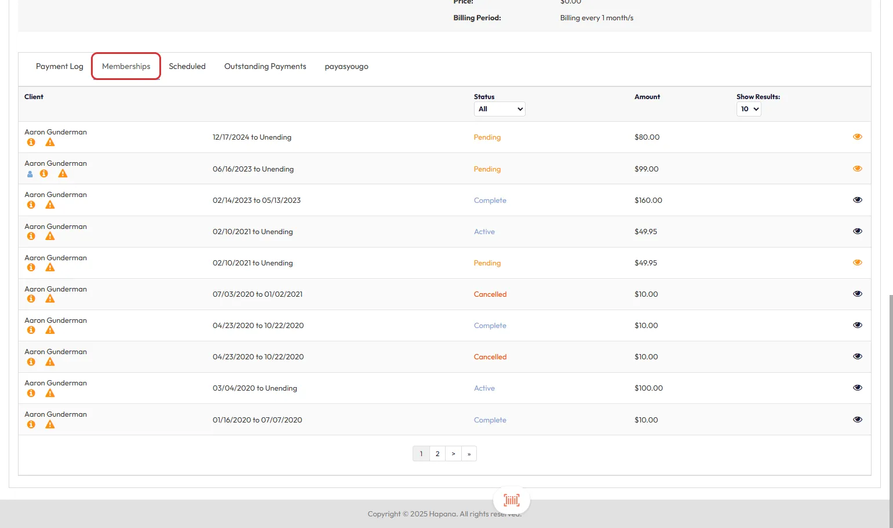Click warning triangle in the 02/14/2023 membership row
Viewport: 893px width, 528px height.
[50, 205]
